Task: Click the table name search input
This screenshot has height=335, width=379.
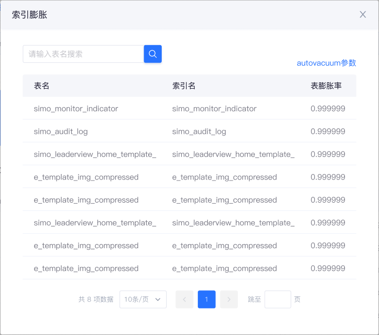Action: pos(83,54)
